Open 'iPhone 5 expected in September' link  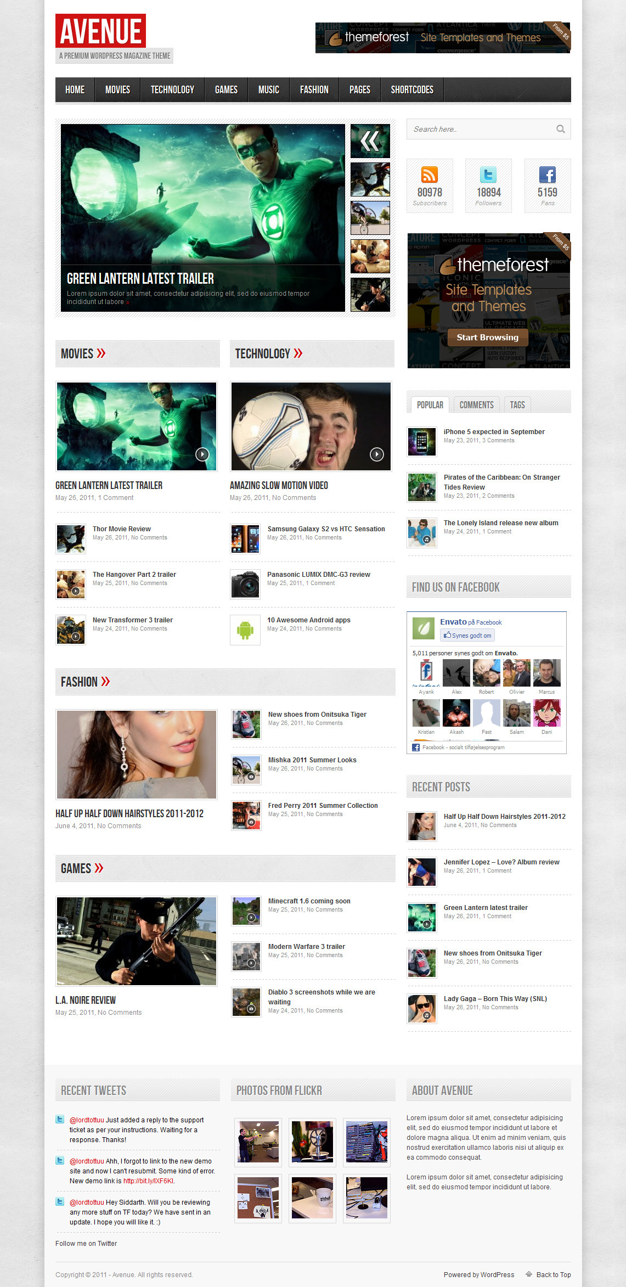click(494, 432)
